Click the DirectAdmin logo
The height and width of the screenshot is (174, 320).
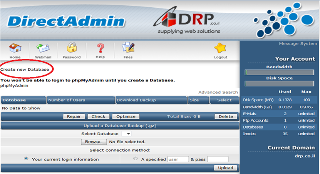point(65,21)
